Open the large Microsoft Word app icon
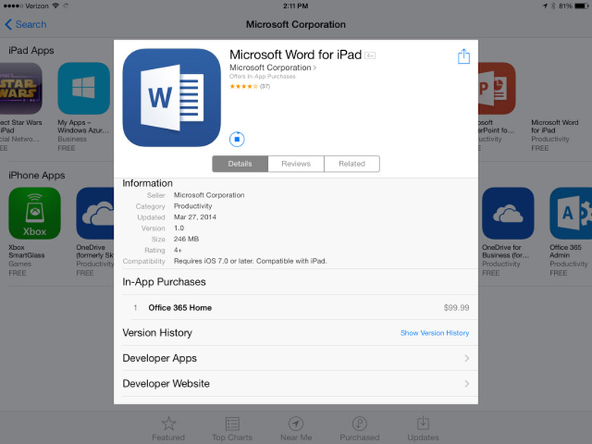Image resolution: width=592 pixels, height=444 pixels. pos(172,97)
